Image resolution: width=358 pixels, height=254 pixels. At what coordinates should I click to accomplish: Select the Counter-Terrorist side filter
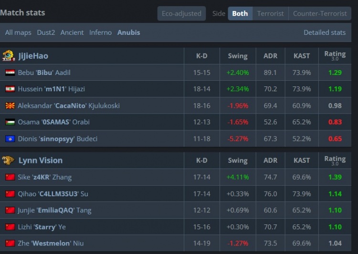click(x=320, y=13)
